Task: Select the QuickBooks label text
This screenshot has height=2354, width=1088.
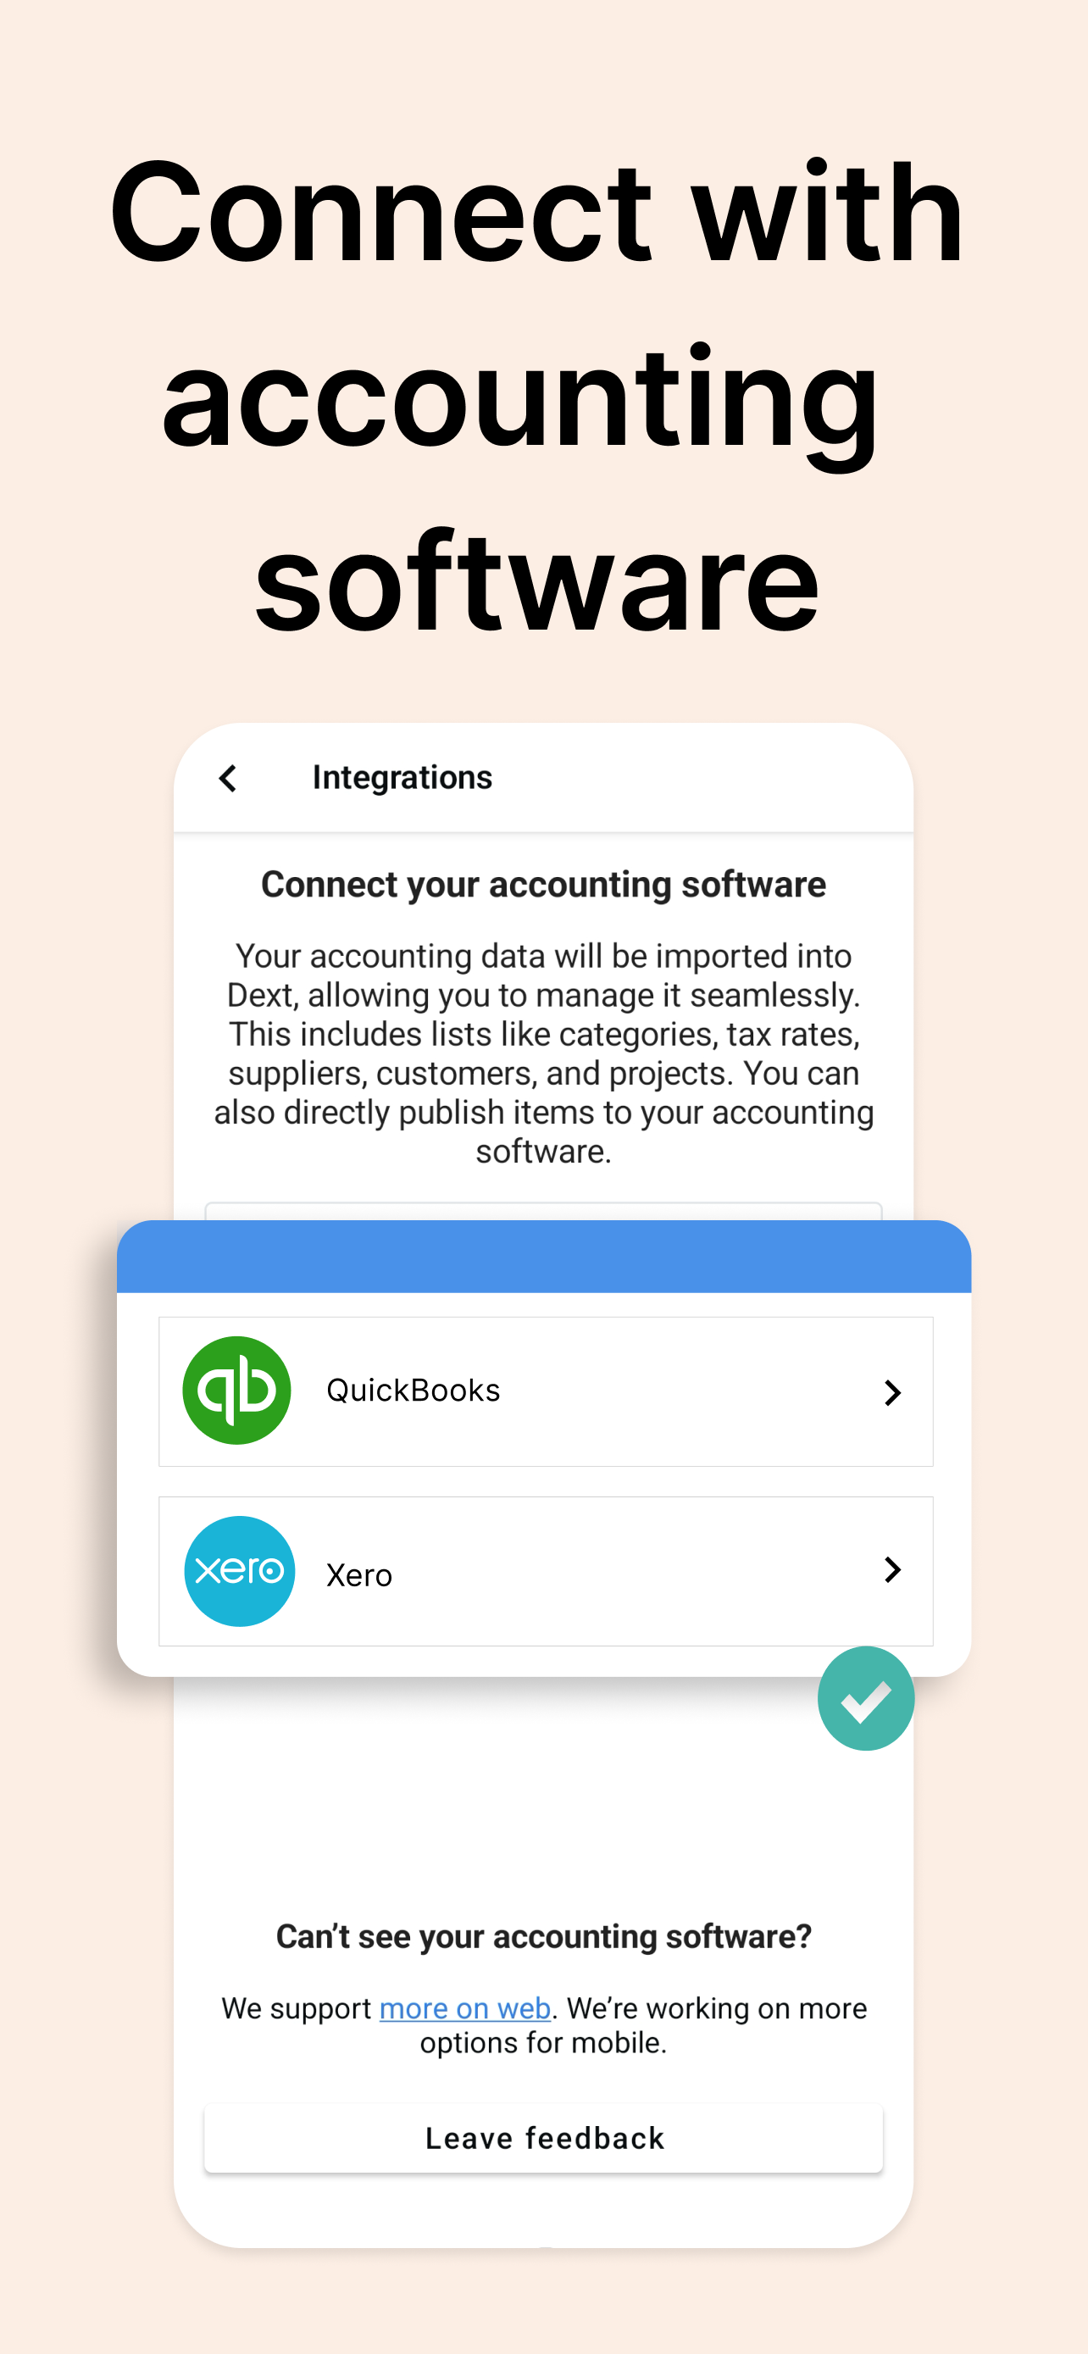Action: point(413,1391)
